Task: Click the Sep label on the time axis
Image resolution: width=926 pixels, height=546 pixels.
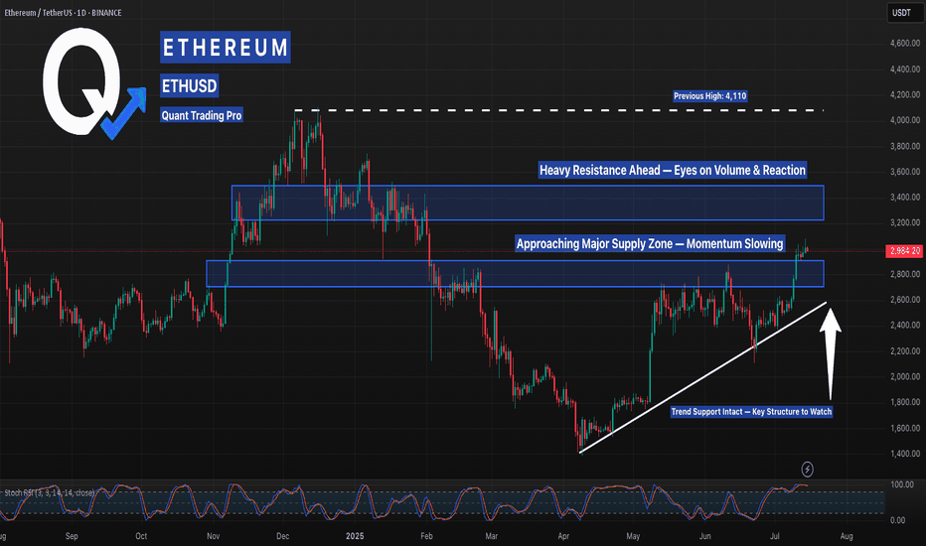Action: [x=72, y=536]
